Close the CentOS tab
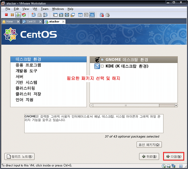The image size is (188, 169). 40,22
